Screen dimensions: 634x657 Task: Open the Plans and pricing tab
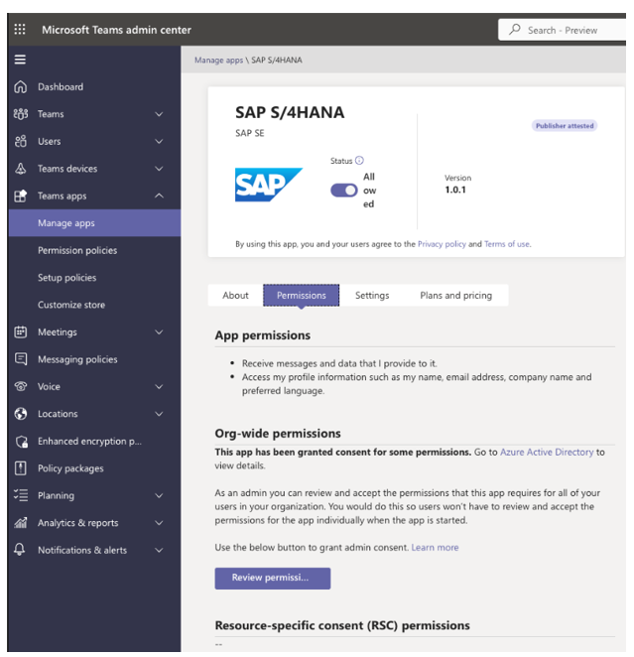tap(455, 296)
